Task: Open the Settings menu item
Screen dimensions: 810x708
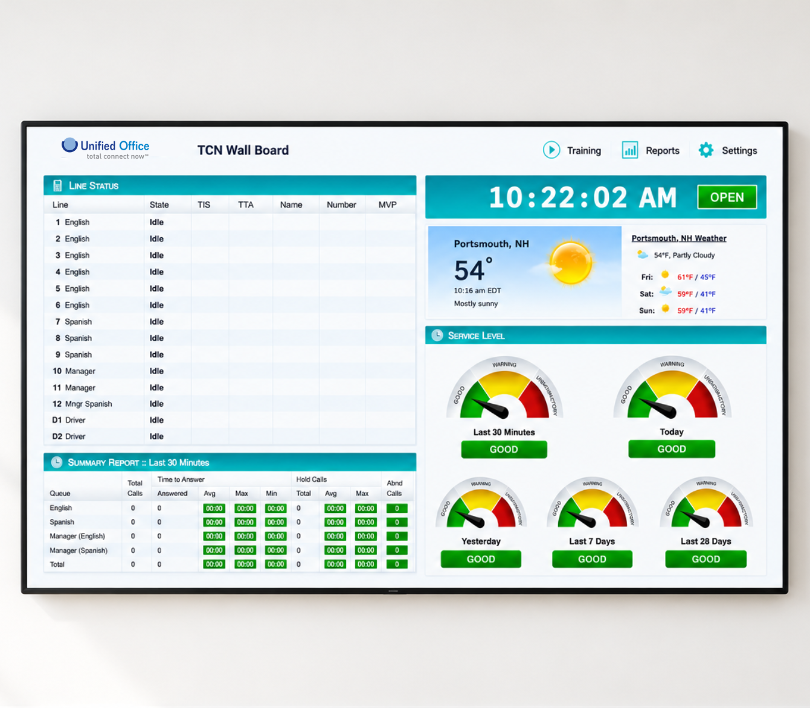Action: click(x=739, y=151)
